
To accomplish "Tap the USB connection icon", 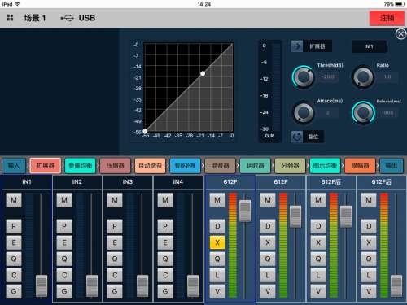I will (67, 18).
